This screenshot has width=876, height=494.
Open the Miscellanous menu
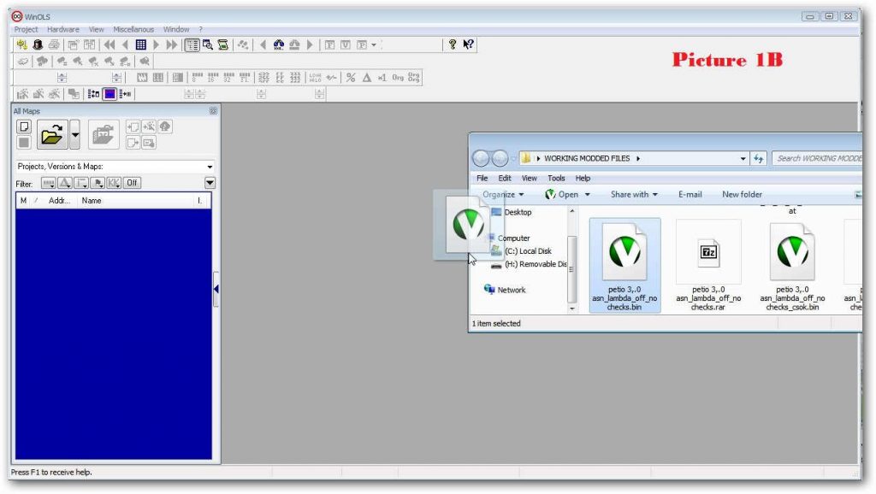click(x=133, y=28)
